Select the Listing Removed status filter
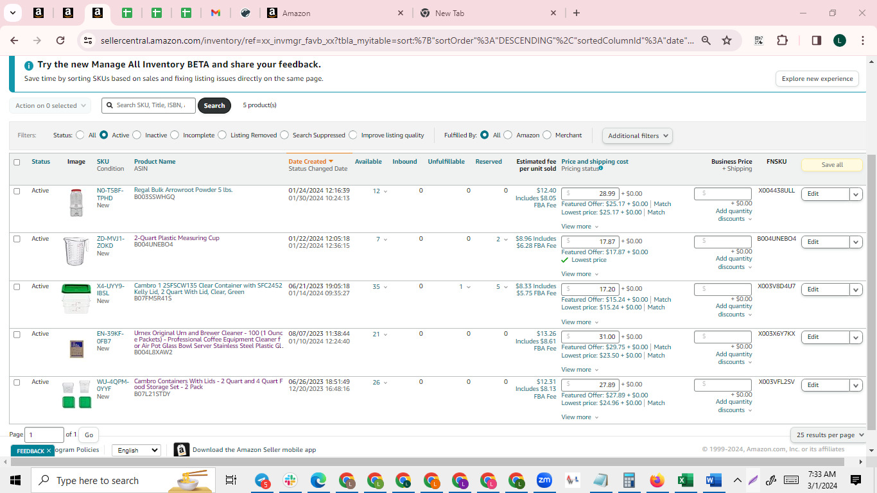The image size is (877, 493). coord(222,135)
